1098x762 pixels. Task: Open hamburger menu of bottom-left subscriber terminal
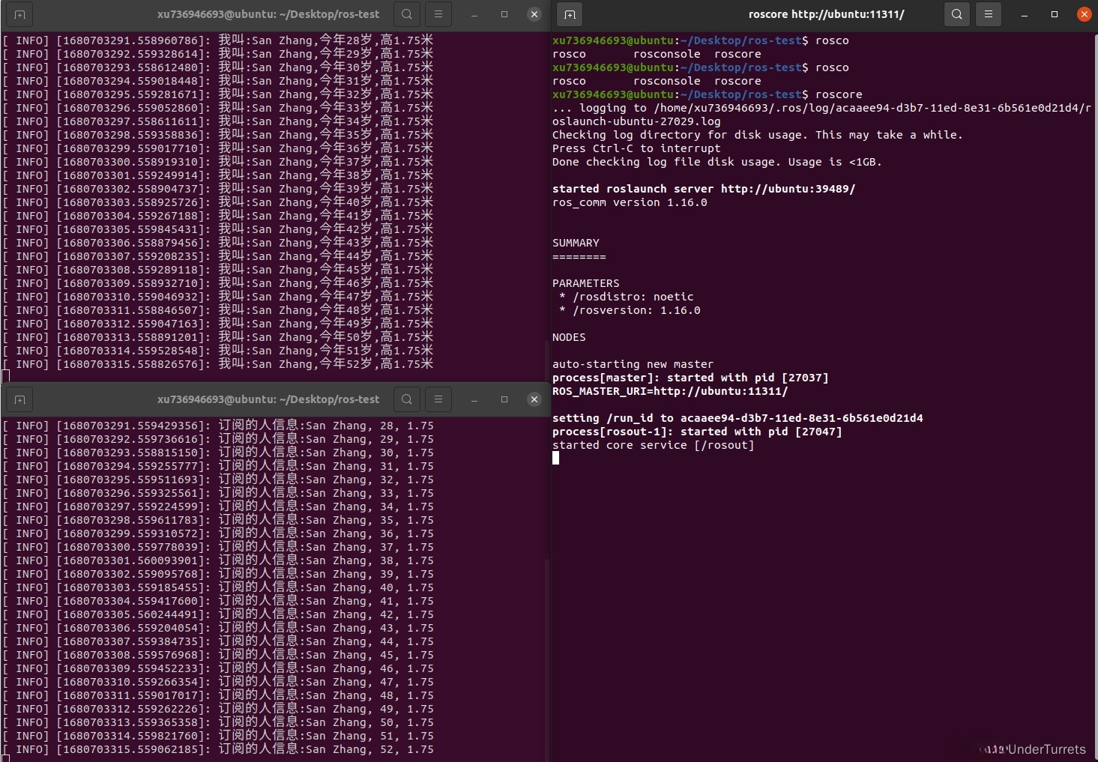(x=438, y=399)
